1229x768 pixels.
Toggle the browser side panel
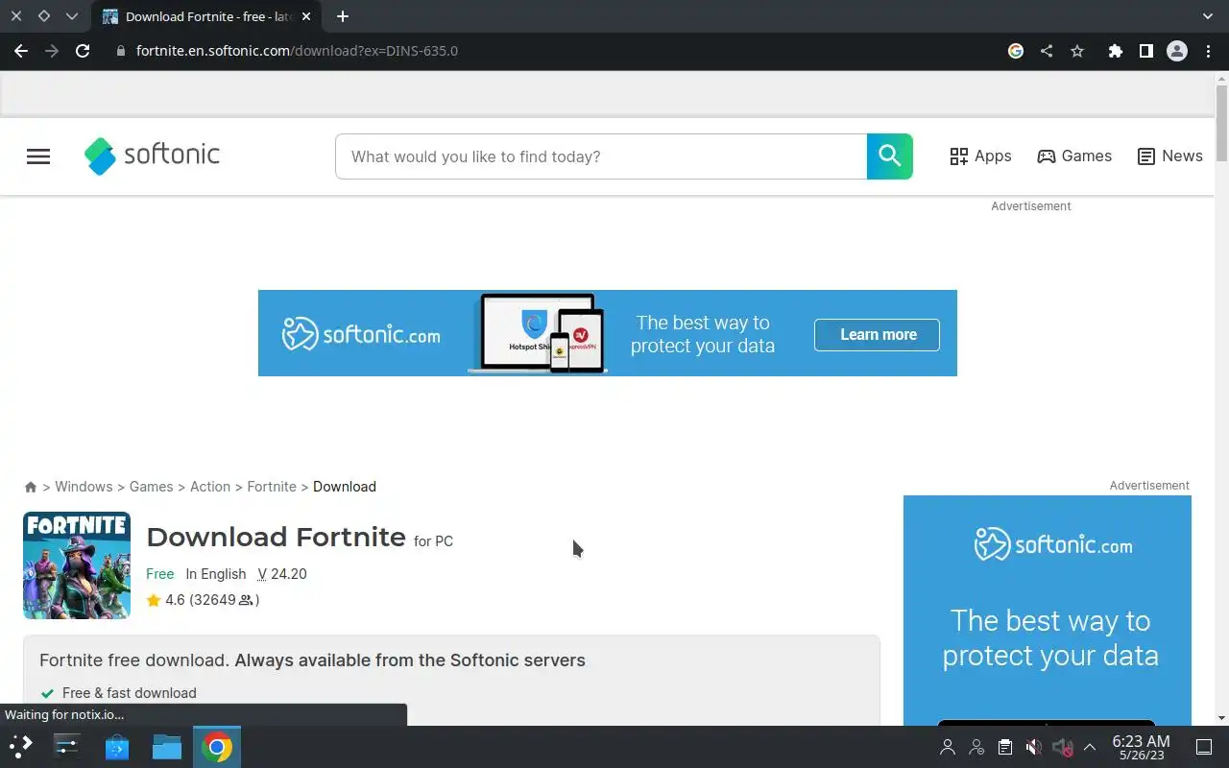point(1145,51)
